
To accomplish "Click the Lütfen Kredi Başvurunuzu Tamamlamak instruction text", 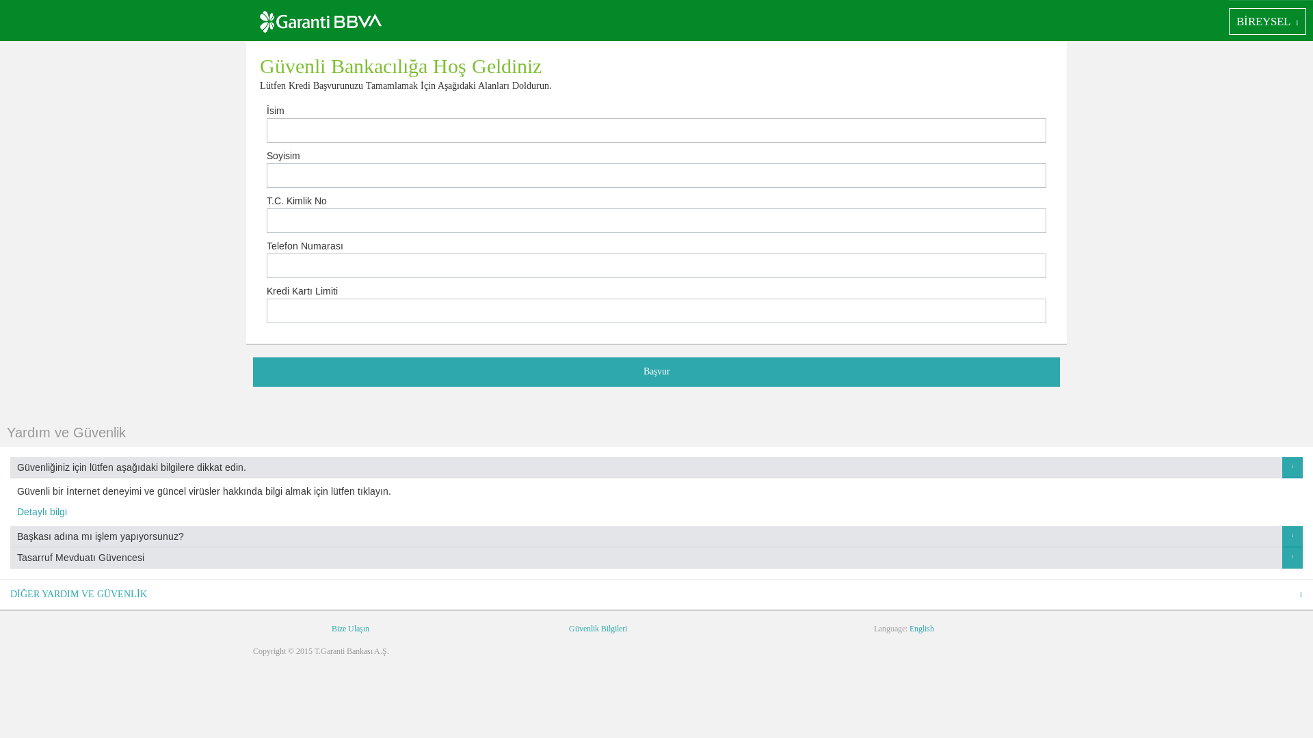I will (x=406, y=85).
